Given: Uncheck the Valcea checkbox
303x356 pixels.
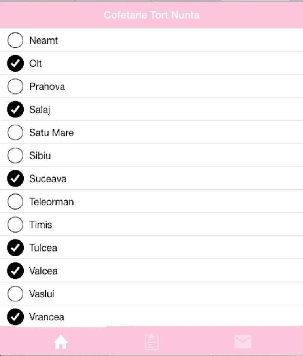Looking at the screenshot, I should click(x=15, y=271).
